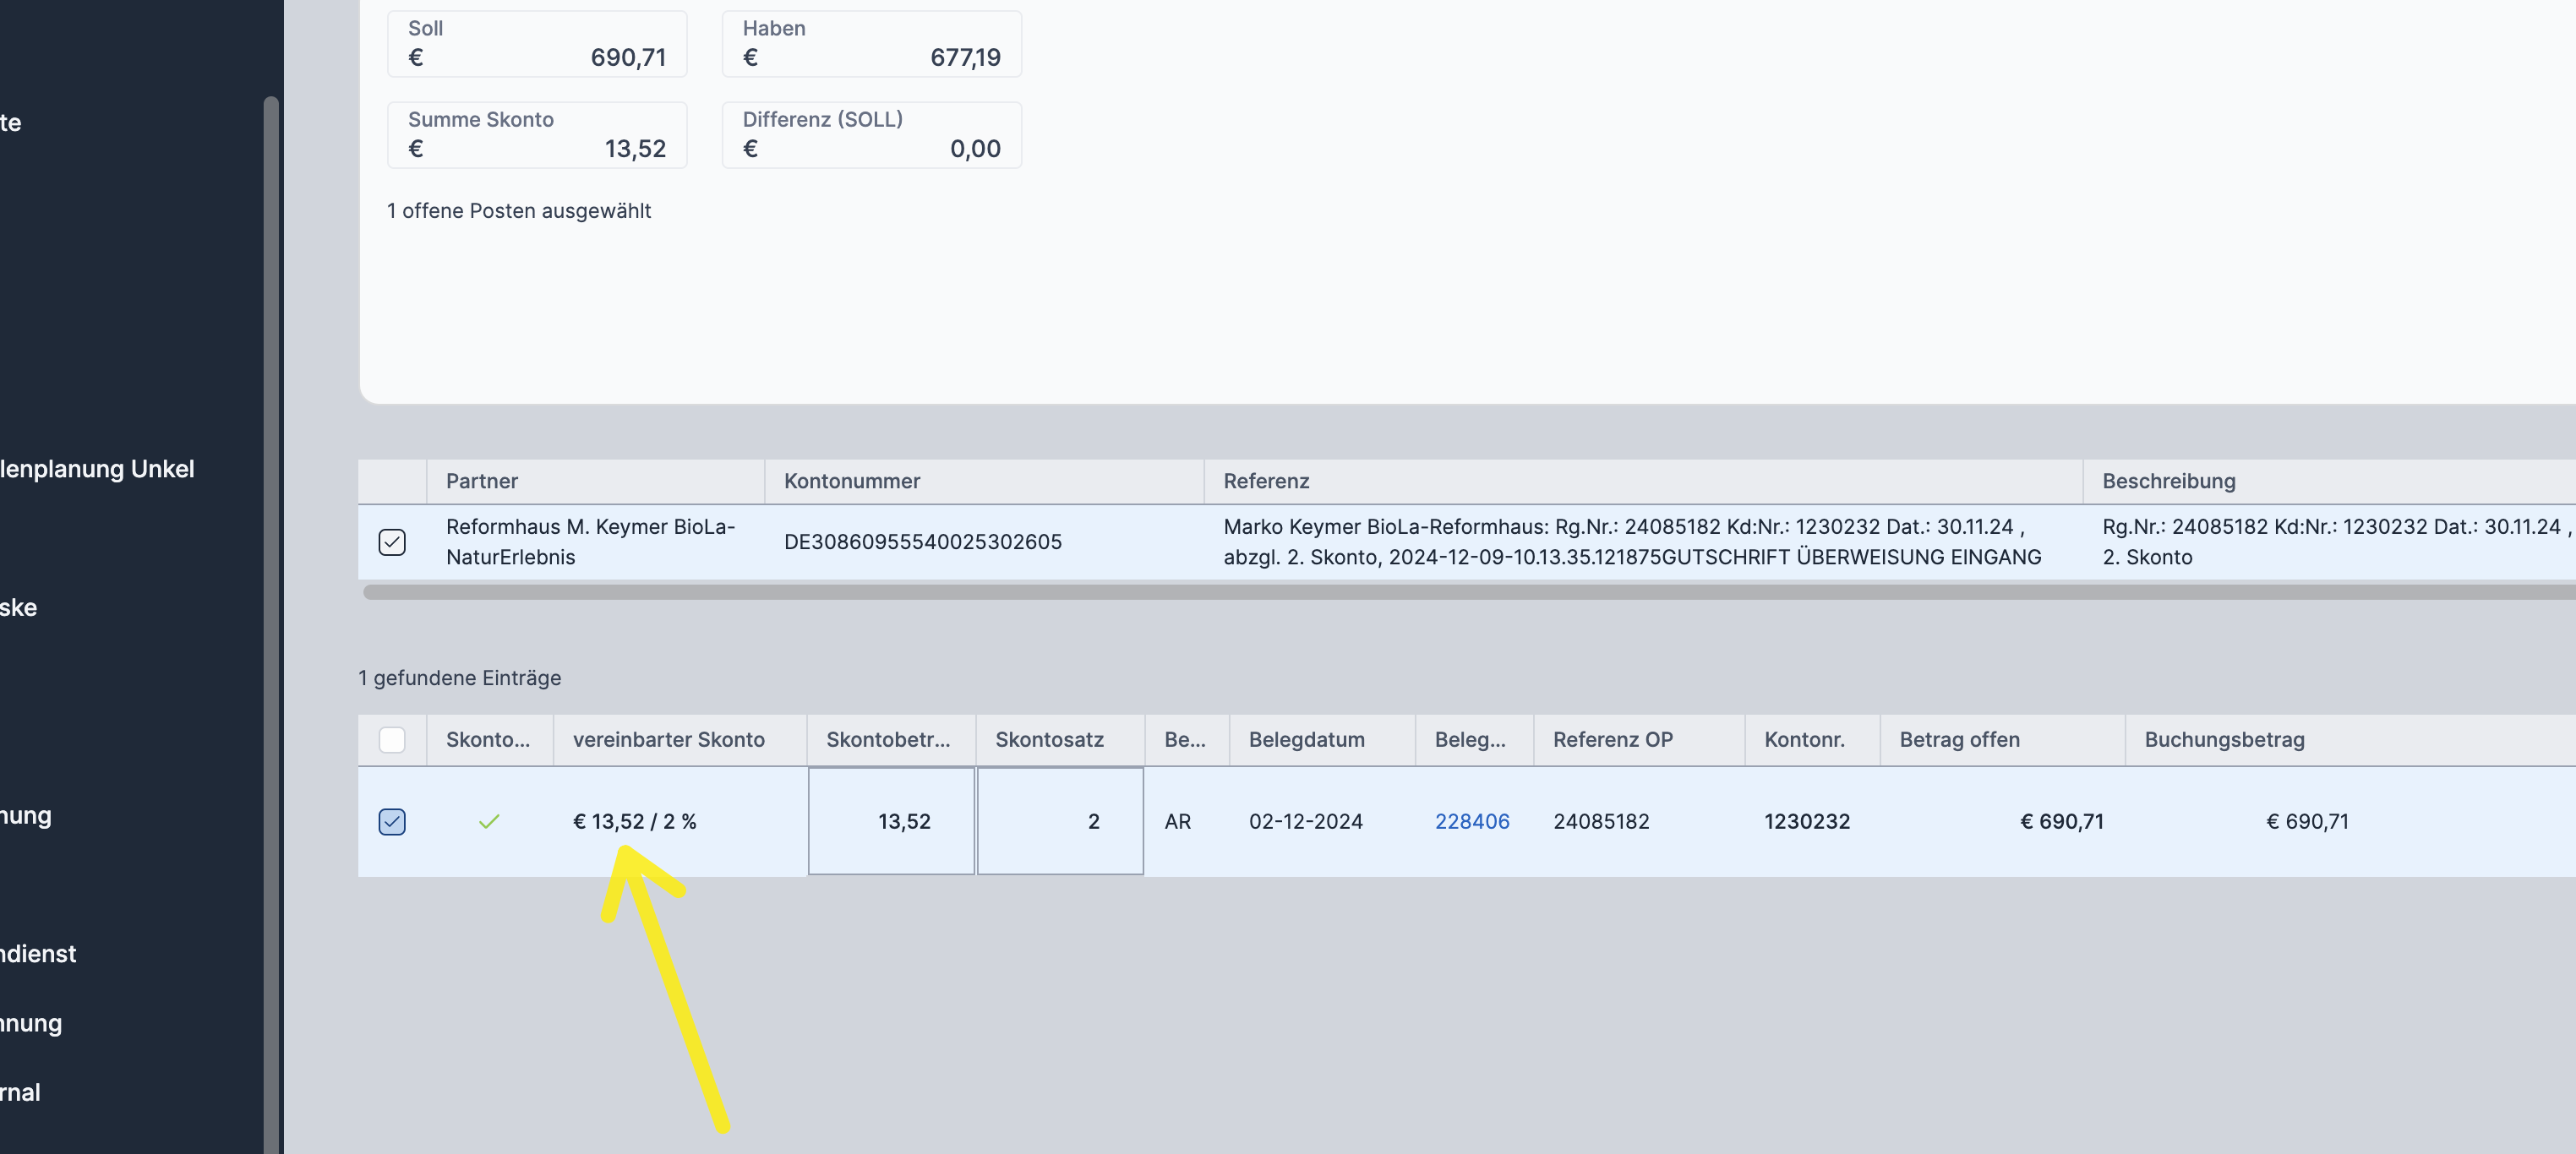Click the green Skonto checkmark icon

tap(489, 822)
